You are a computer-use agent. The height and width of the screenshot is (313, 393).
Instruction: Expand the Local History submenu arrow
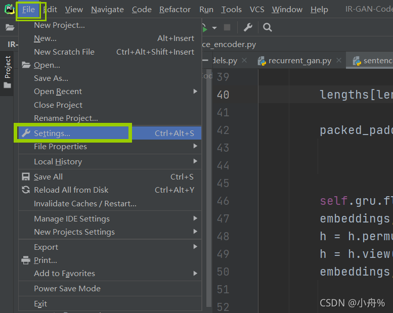pyautogui.click(x=195, y=161)
